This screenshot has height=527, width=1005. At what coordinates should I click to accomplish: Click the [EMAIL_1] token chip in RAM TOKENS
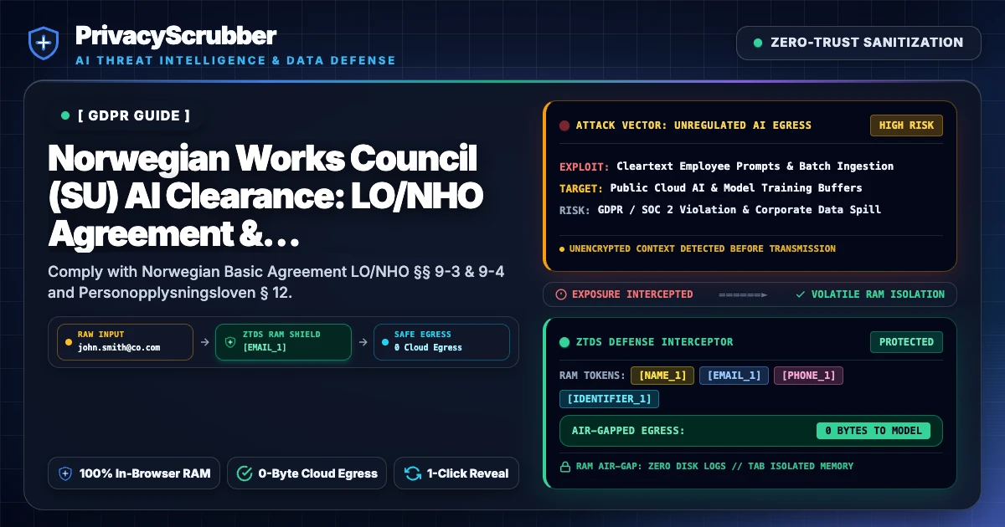click(734, 376)
